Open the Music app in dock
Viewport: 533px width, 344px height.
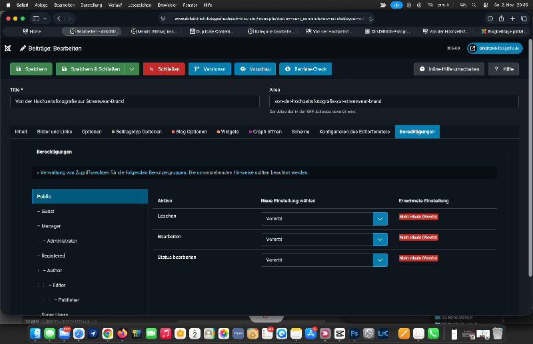(166, 333)
